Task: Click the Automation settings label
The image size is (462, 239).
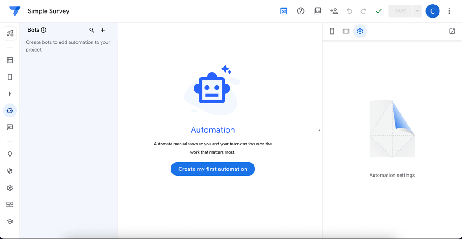Action: tap(392, 175)
